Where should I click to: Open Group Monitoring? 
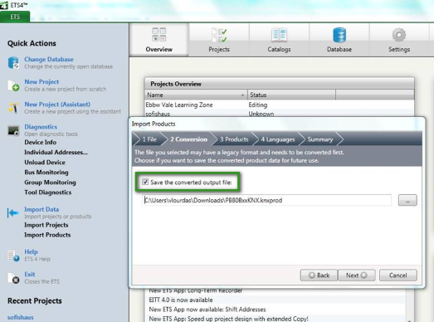(x=50, y=183)
